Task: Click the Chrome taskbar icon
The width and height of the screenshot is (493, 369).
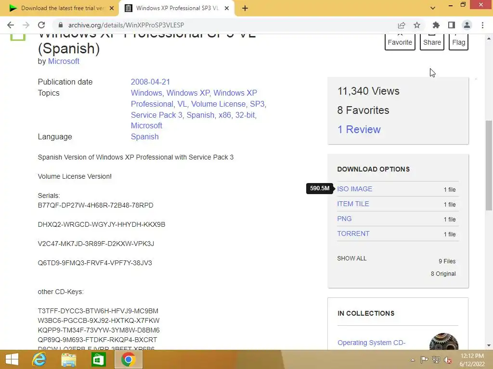Action: pyautogui.click(x=128, y=359)
